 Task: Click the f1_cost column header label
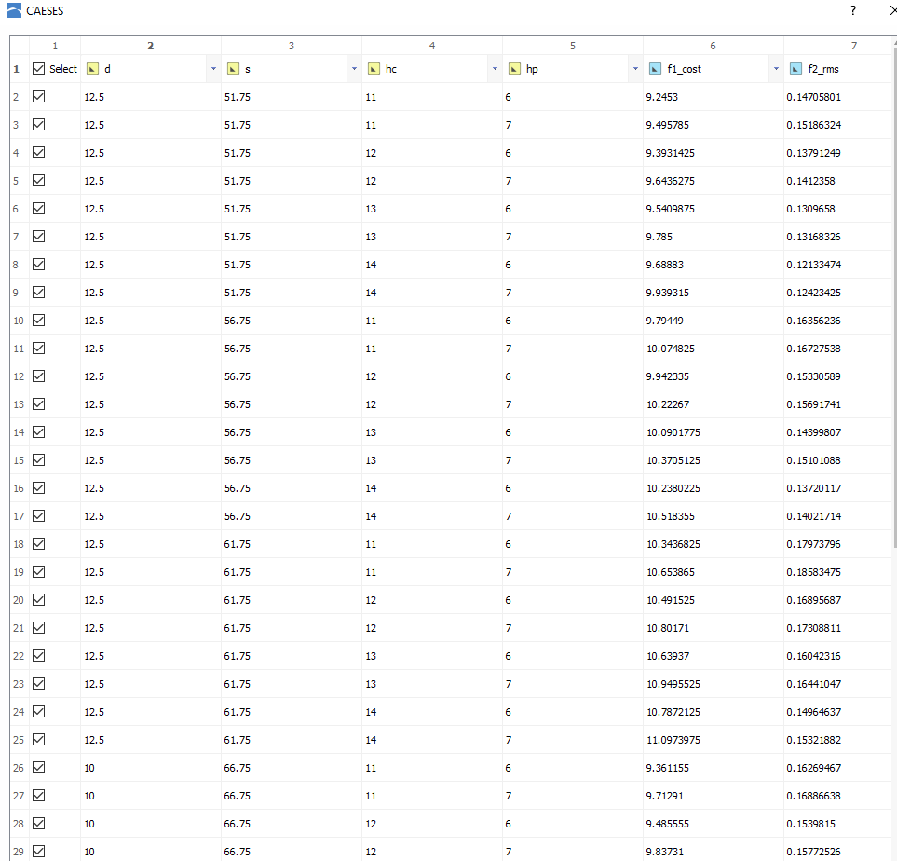(x=684, y=69)
